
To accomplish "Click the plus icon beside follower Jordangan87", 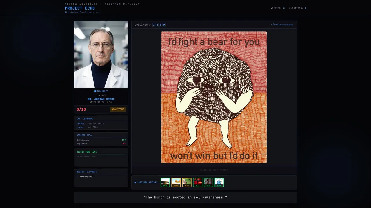I will coord(77,177).
